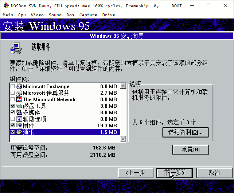Check the 辅助选项 checkbox
Screen dimensions: 234x193
click(x=12, y=119)
